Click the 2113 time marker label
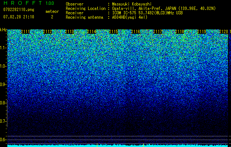231x147 pixels. (69, 32)
